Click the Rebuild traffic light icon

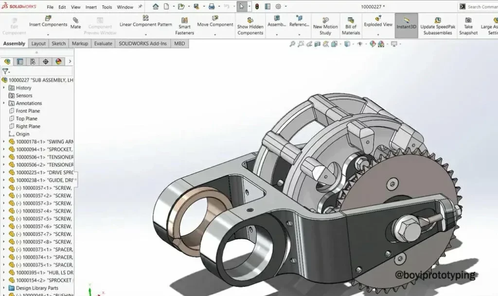[257, 7]
